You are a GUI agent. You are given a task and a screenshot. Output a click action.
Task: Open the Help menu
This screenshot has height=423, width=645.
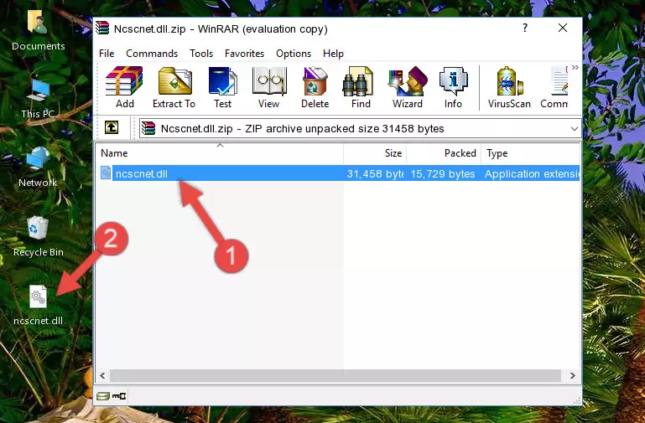click(x=333, y=54)
